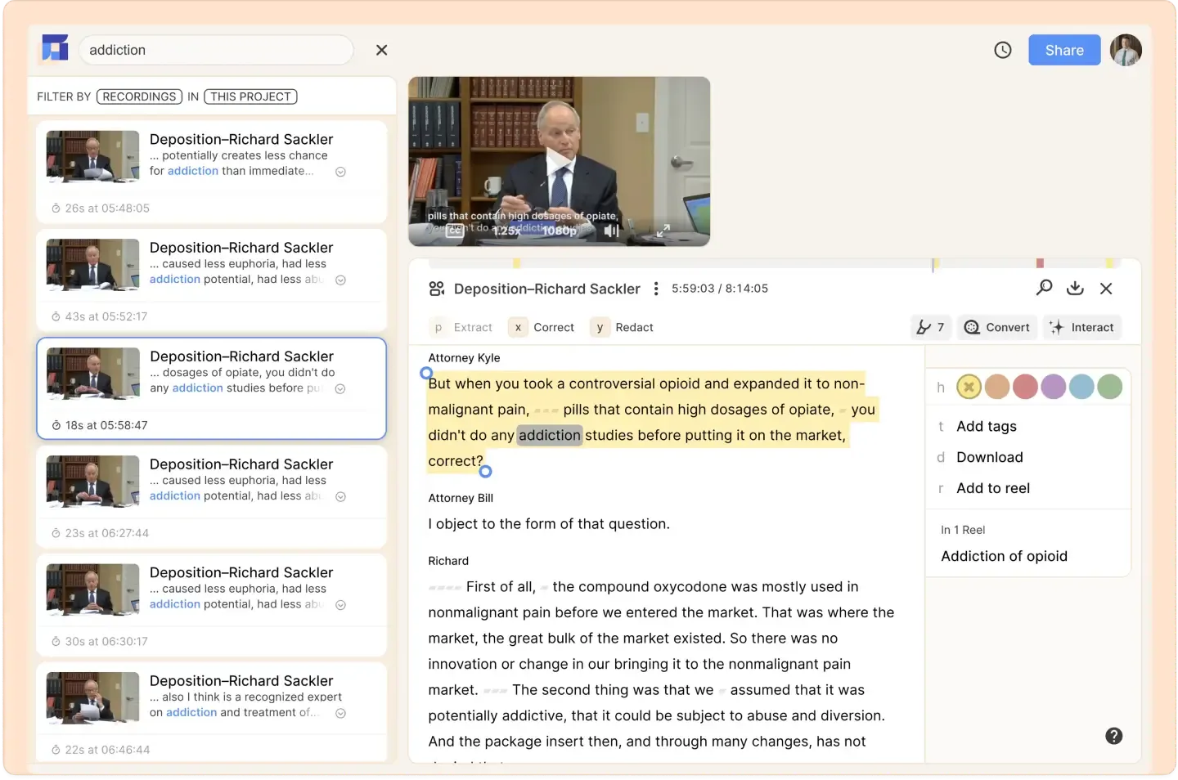Open the THIS PROJECT filter

click(250, 96)
